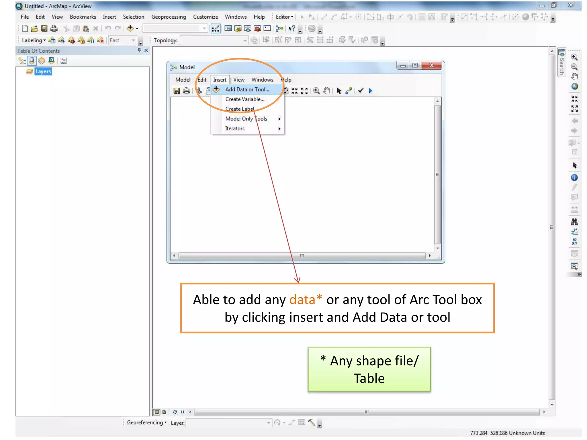This screenshot has width=587, height=440.
Task: Toggle List By Selection in Table Of Contents
Action: [x=51, y=61]
